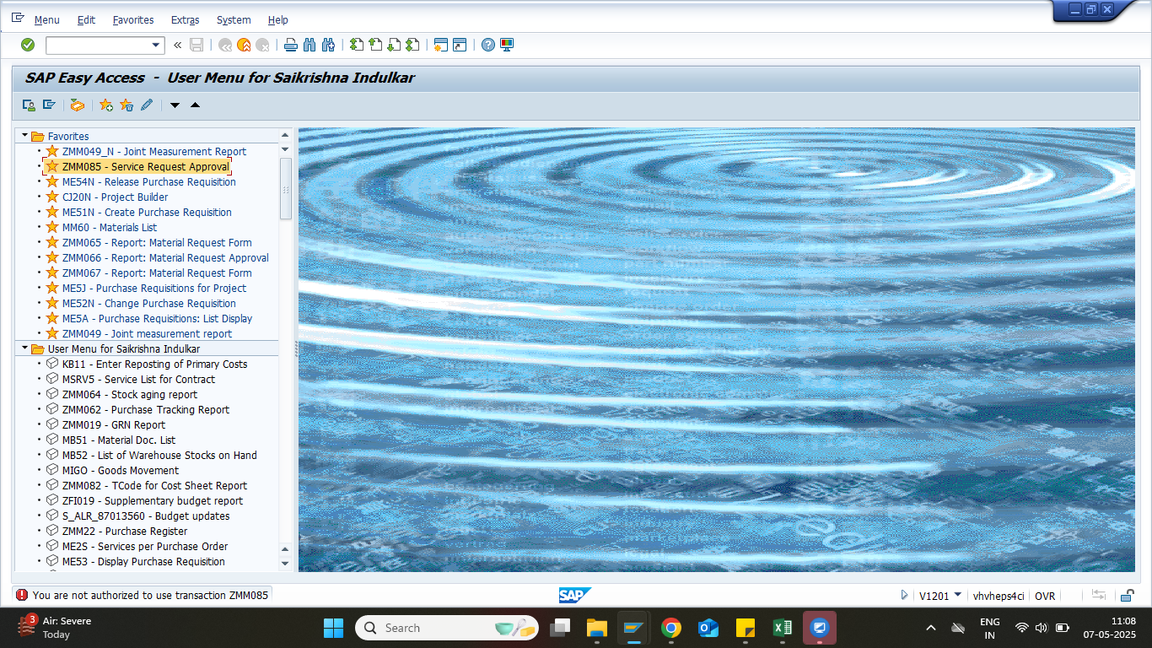Open the Favorites menu in menu bar

coord(132,19)
